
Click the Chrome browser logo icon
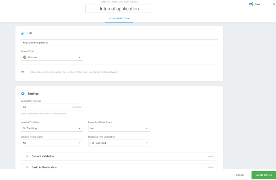25,57
